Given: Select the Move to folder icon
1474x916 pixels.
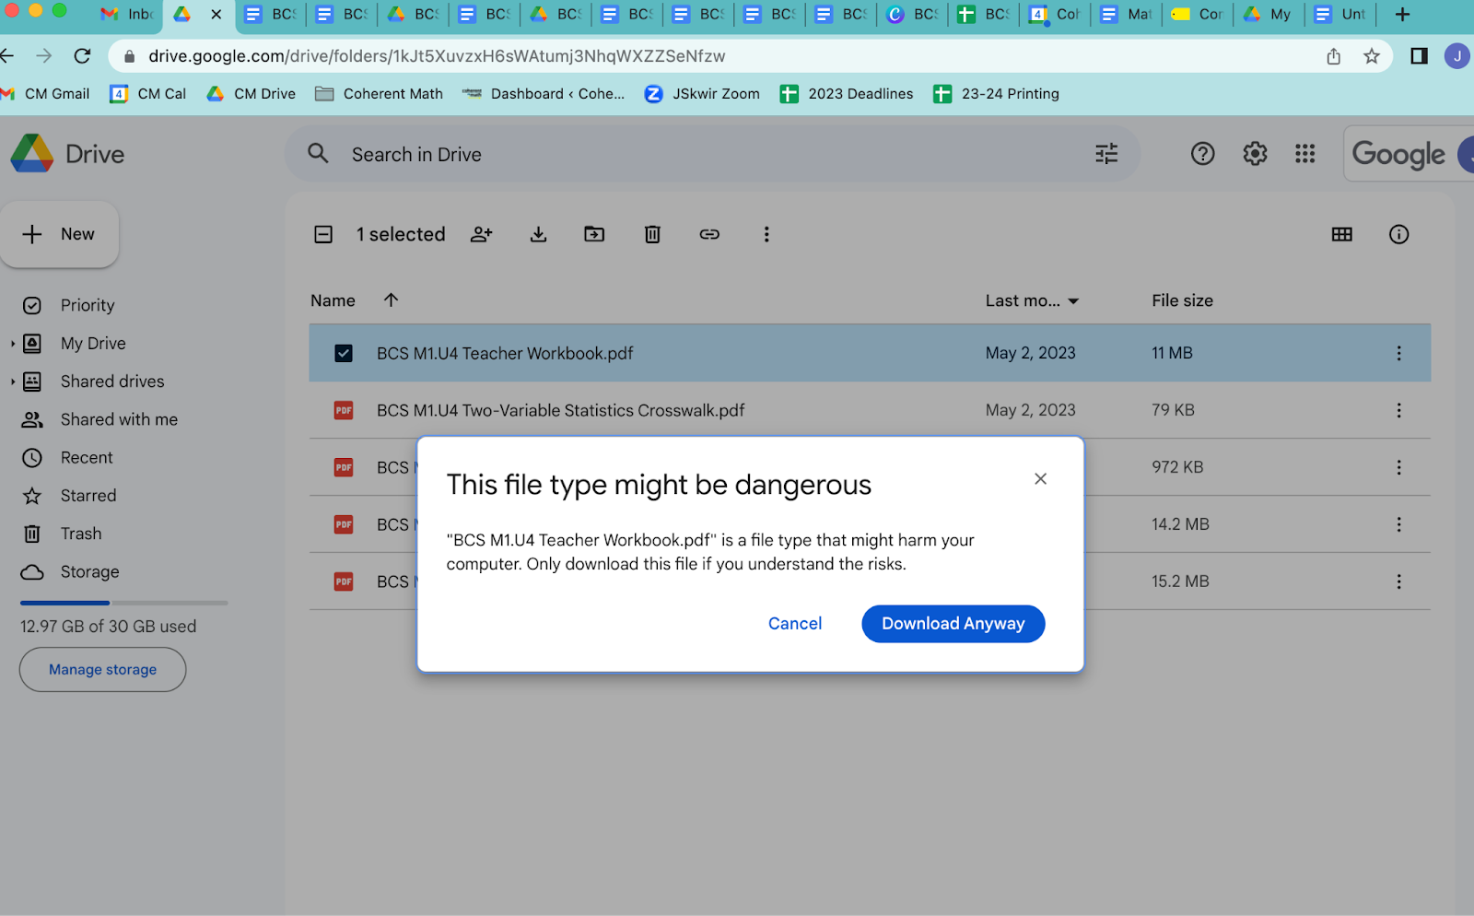Looking at the screenshot, I should pyautogui.click(x=594, y=234).
